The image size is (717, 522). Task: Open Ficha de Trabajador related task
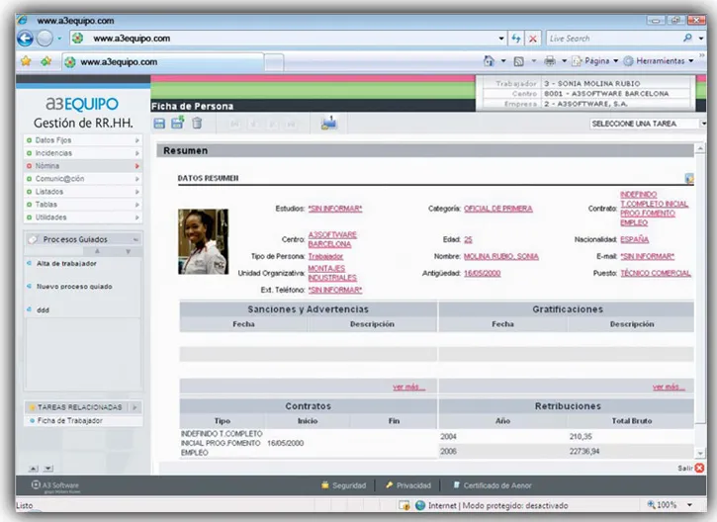(x=69, y=420)
